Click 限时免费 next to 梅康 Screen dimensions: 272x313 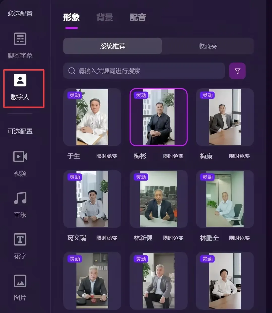click(x=239, y=156)
